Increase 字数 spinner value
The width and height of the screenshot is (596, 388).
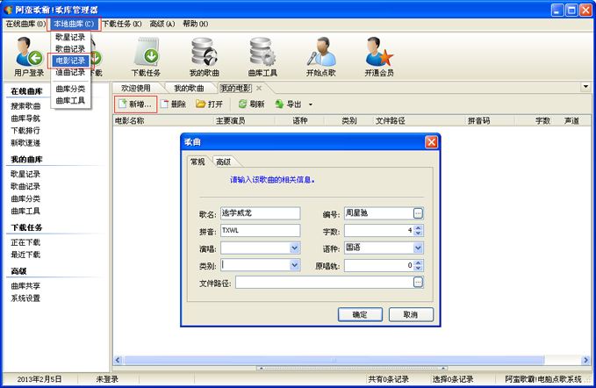coord(418,228)
